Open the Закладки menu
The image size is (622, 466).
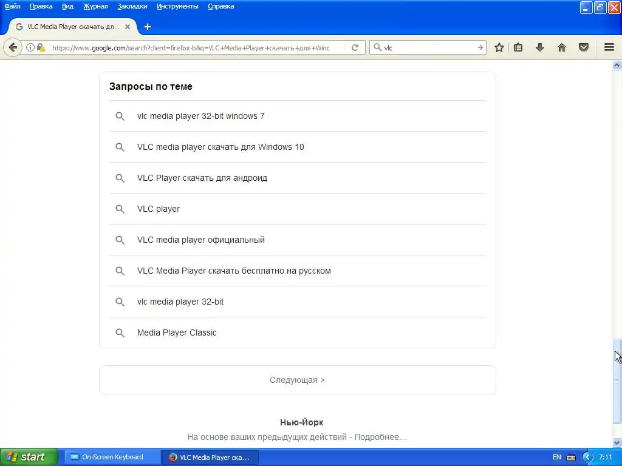point(132,6)
